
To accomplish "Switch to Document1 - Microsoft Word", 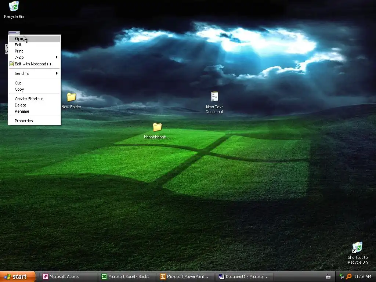I will [245, 277].
